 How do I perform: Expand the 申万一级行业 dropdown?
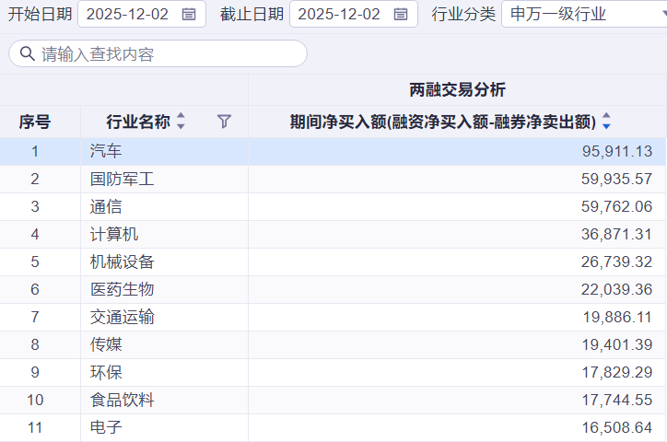(x=584, y=14)
